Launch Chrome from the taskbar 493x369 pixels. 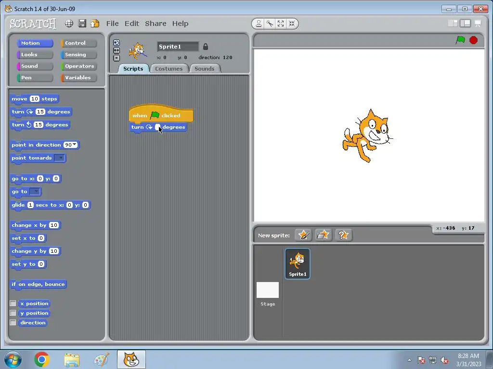(x=42, y=359)
